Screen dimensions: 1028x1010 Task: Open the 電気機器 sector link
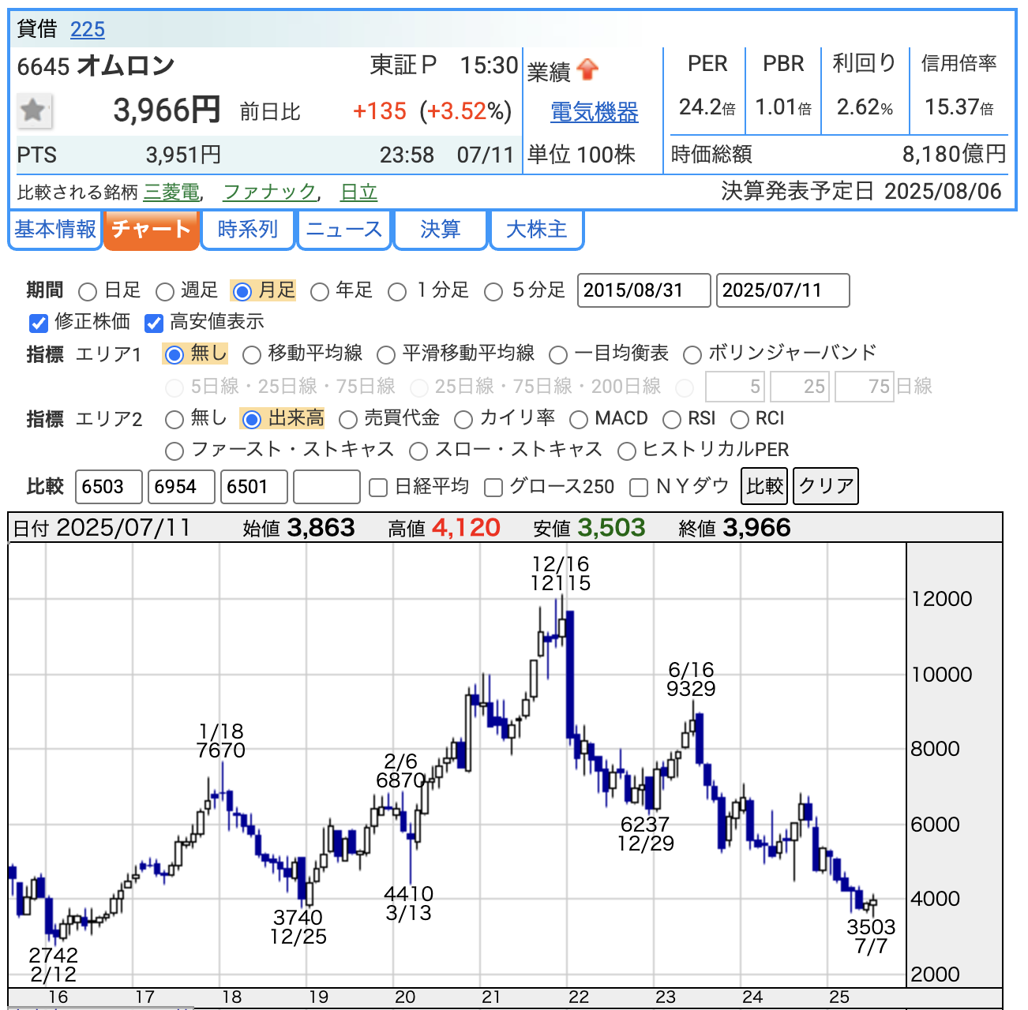tap(594, 112)
